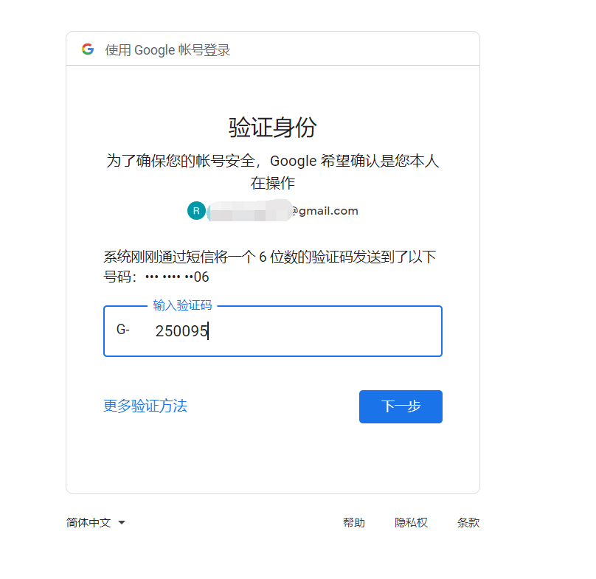Viewport: 596px width, 579px height.
Task: Click the G- prefix in the code field
Action: coord(123,330)
